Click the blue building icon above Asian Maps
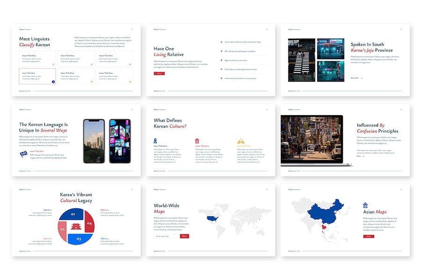421x280 pixels. (x=365, y=205)
